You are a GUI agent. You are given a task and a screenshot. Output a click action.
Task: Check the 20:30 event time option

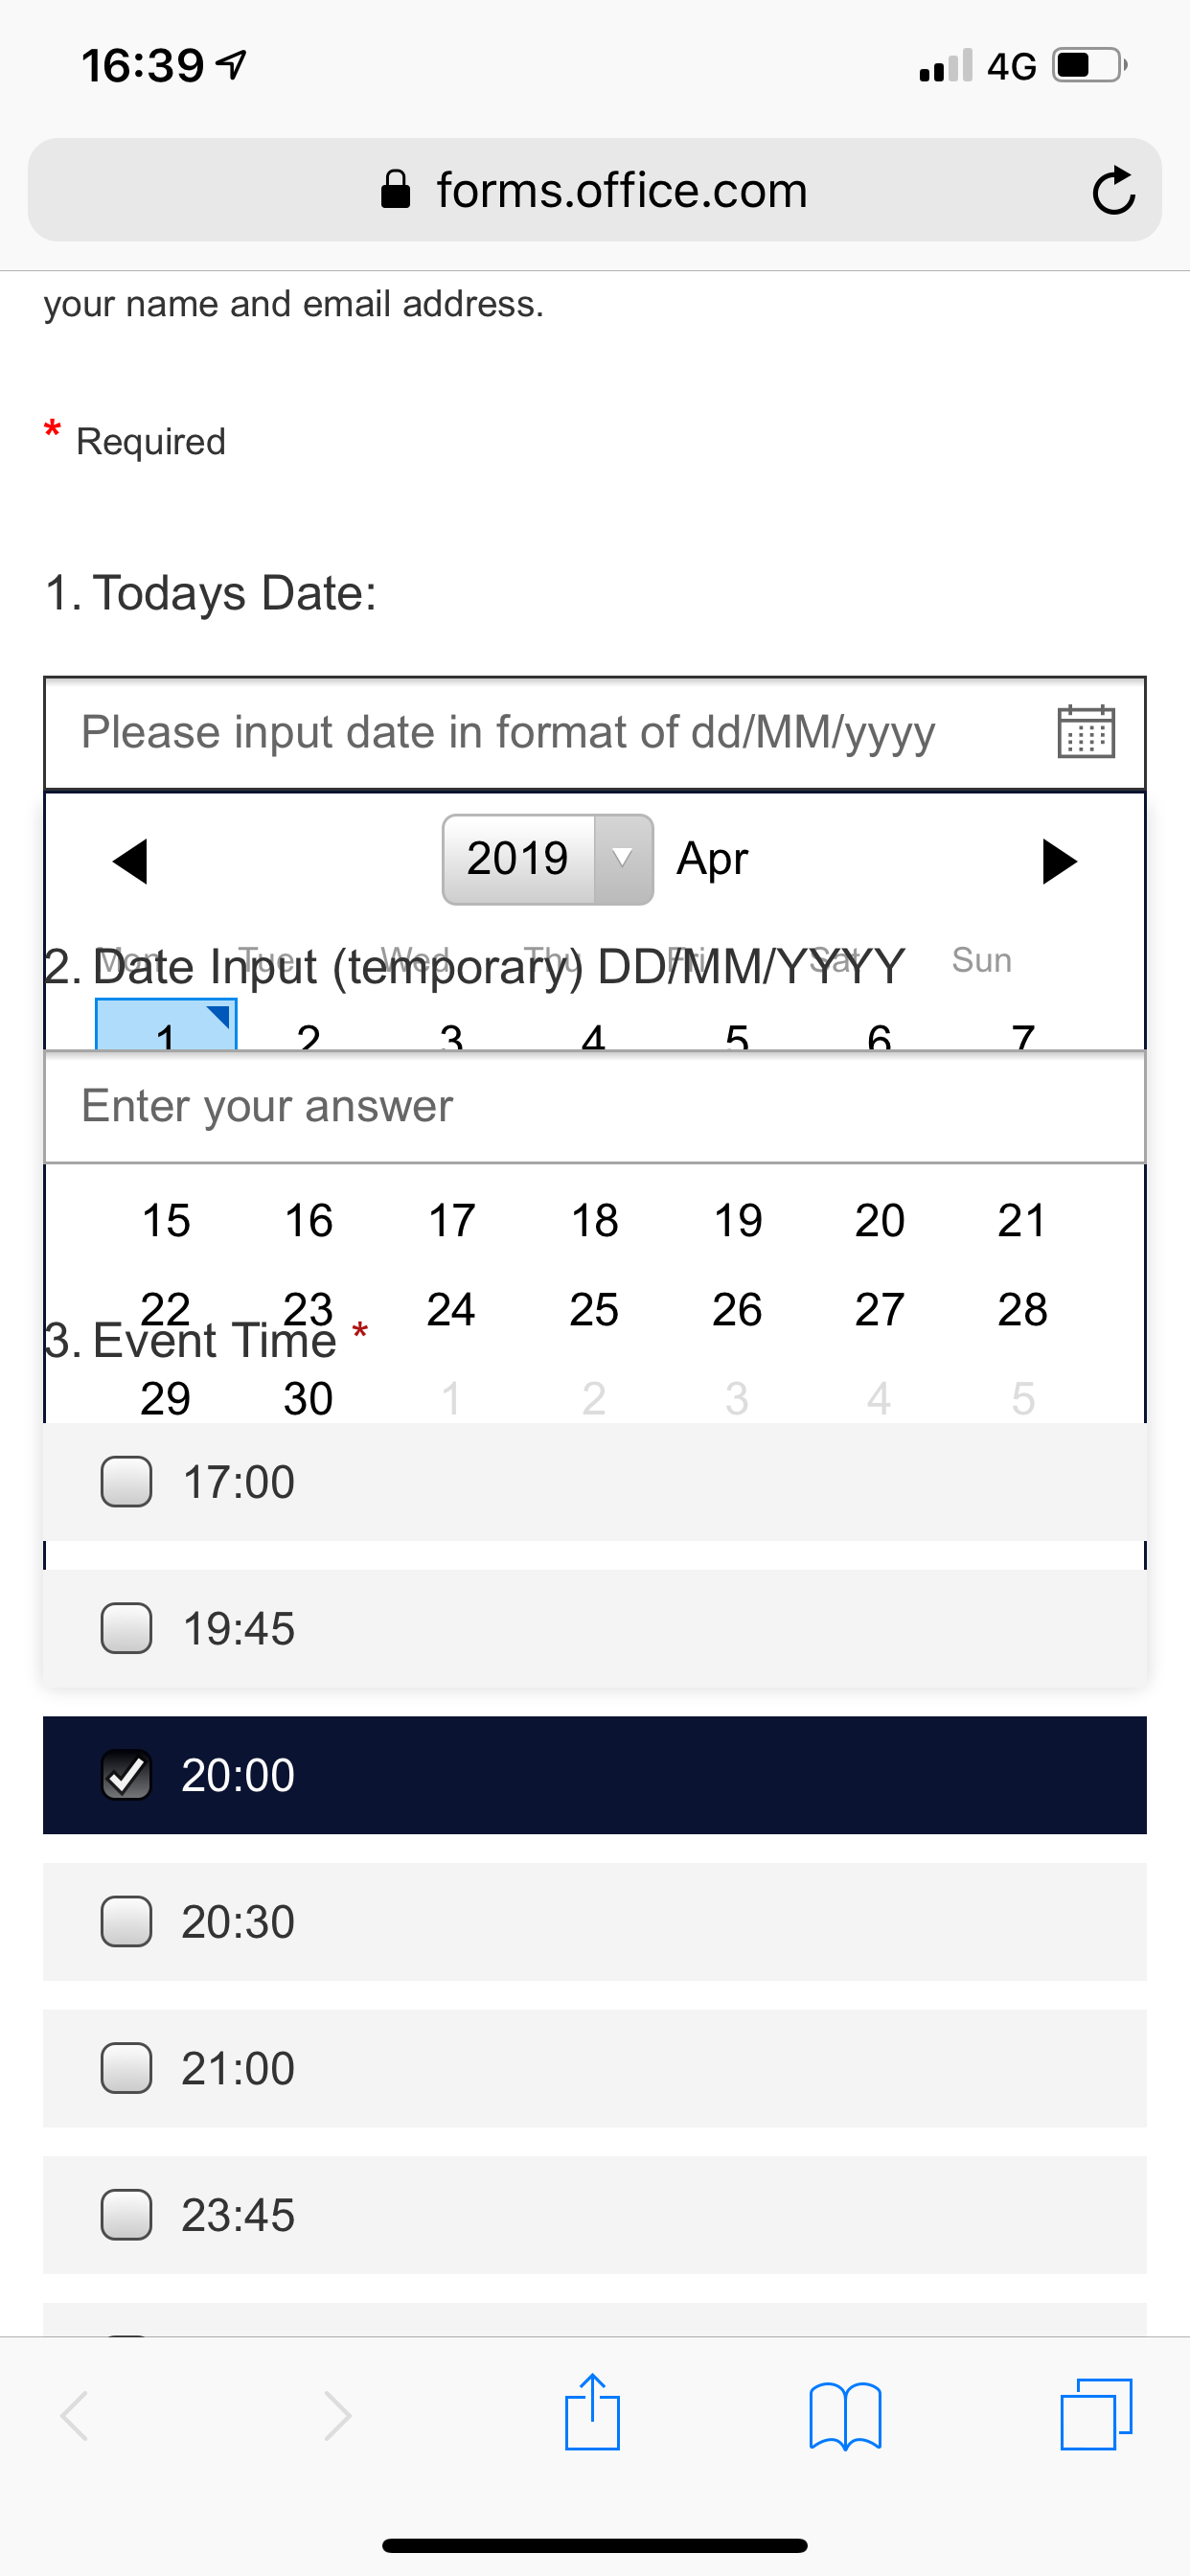pos(126,1921)
